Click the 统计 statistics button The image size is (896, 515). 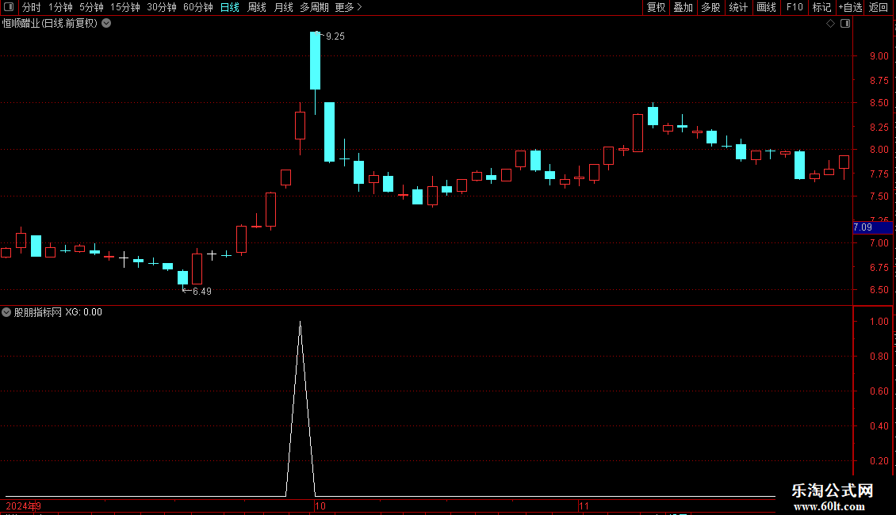click(738, 7)
